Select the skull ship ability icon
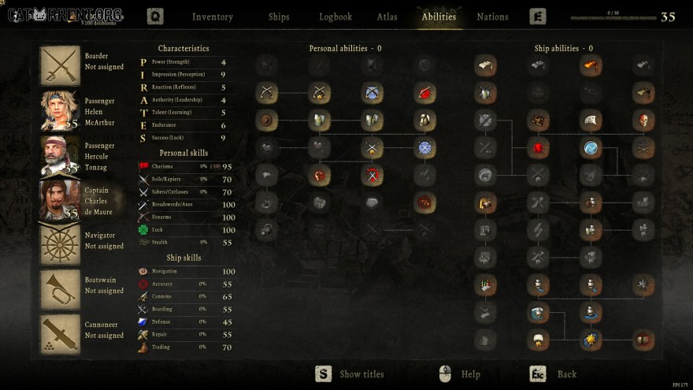This screenshot has height=390, width=693. click(643, 121)
